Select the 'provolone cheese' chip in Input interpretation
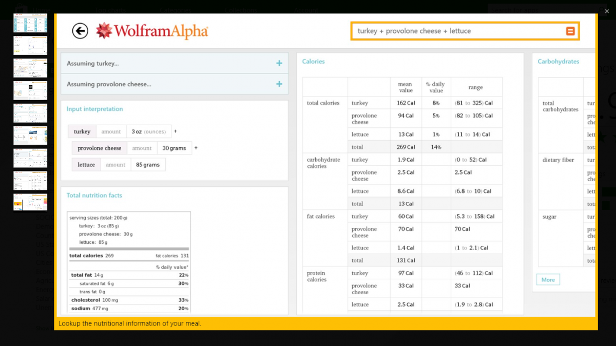Viewport: 616px width, 346px height. pyautogui.click(x=100, y=148)
